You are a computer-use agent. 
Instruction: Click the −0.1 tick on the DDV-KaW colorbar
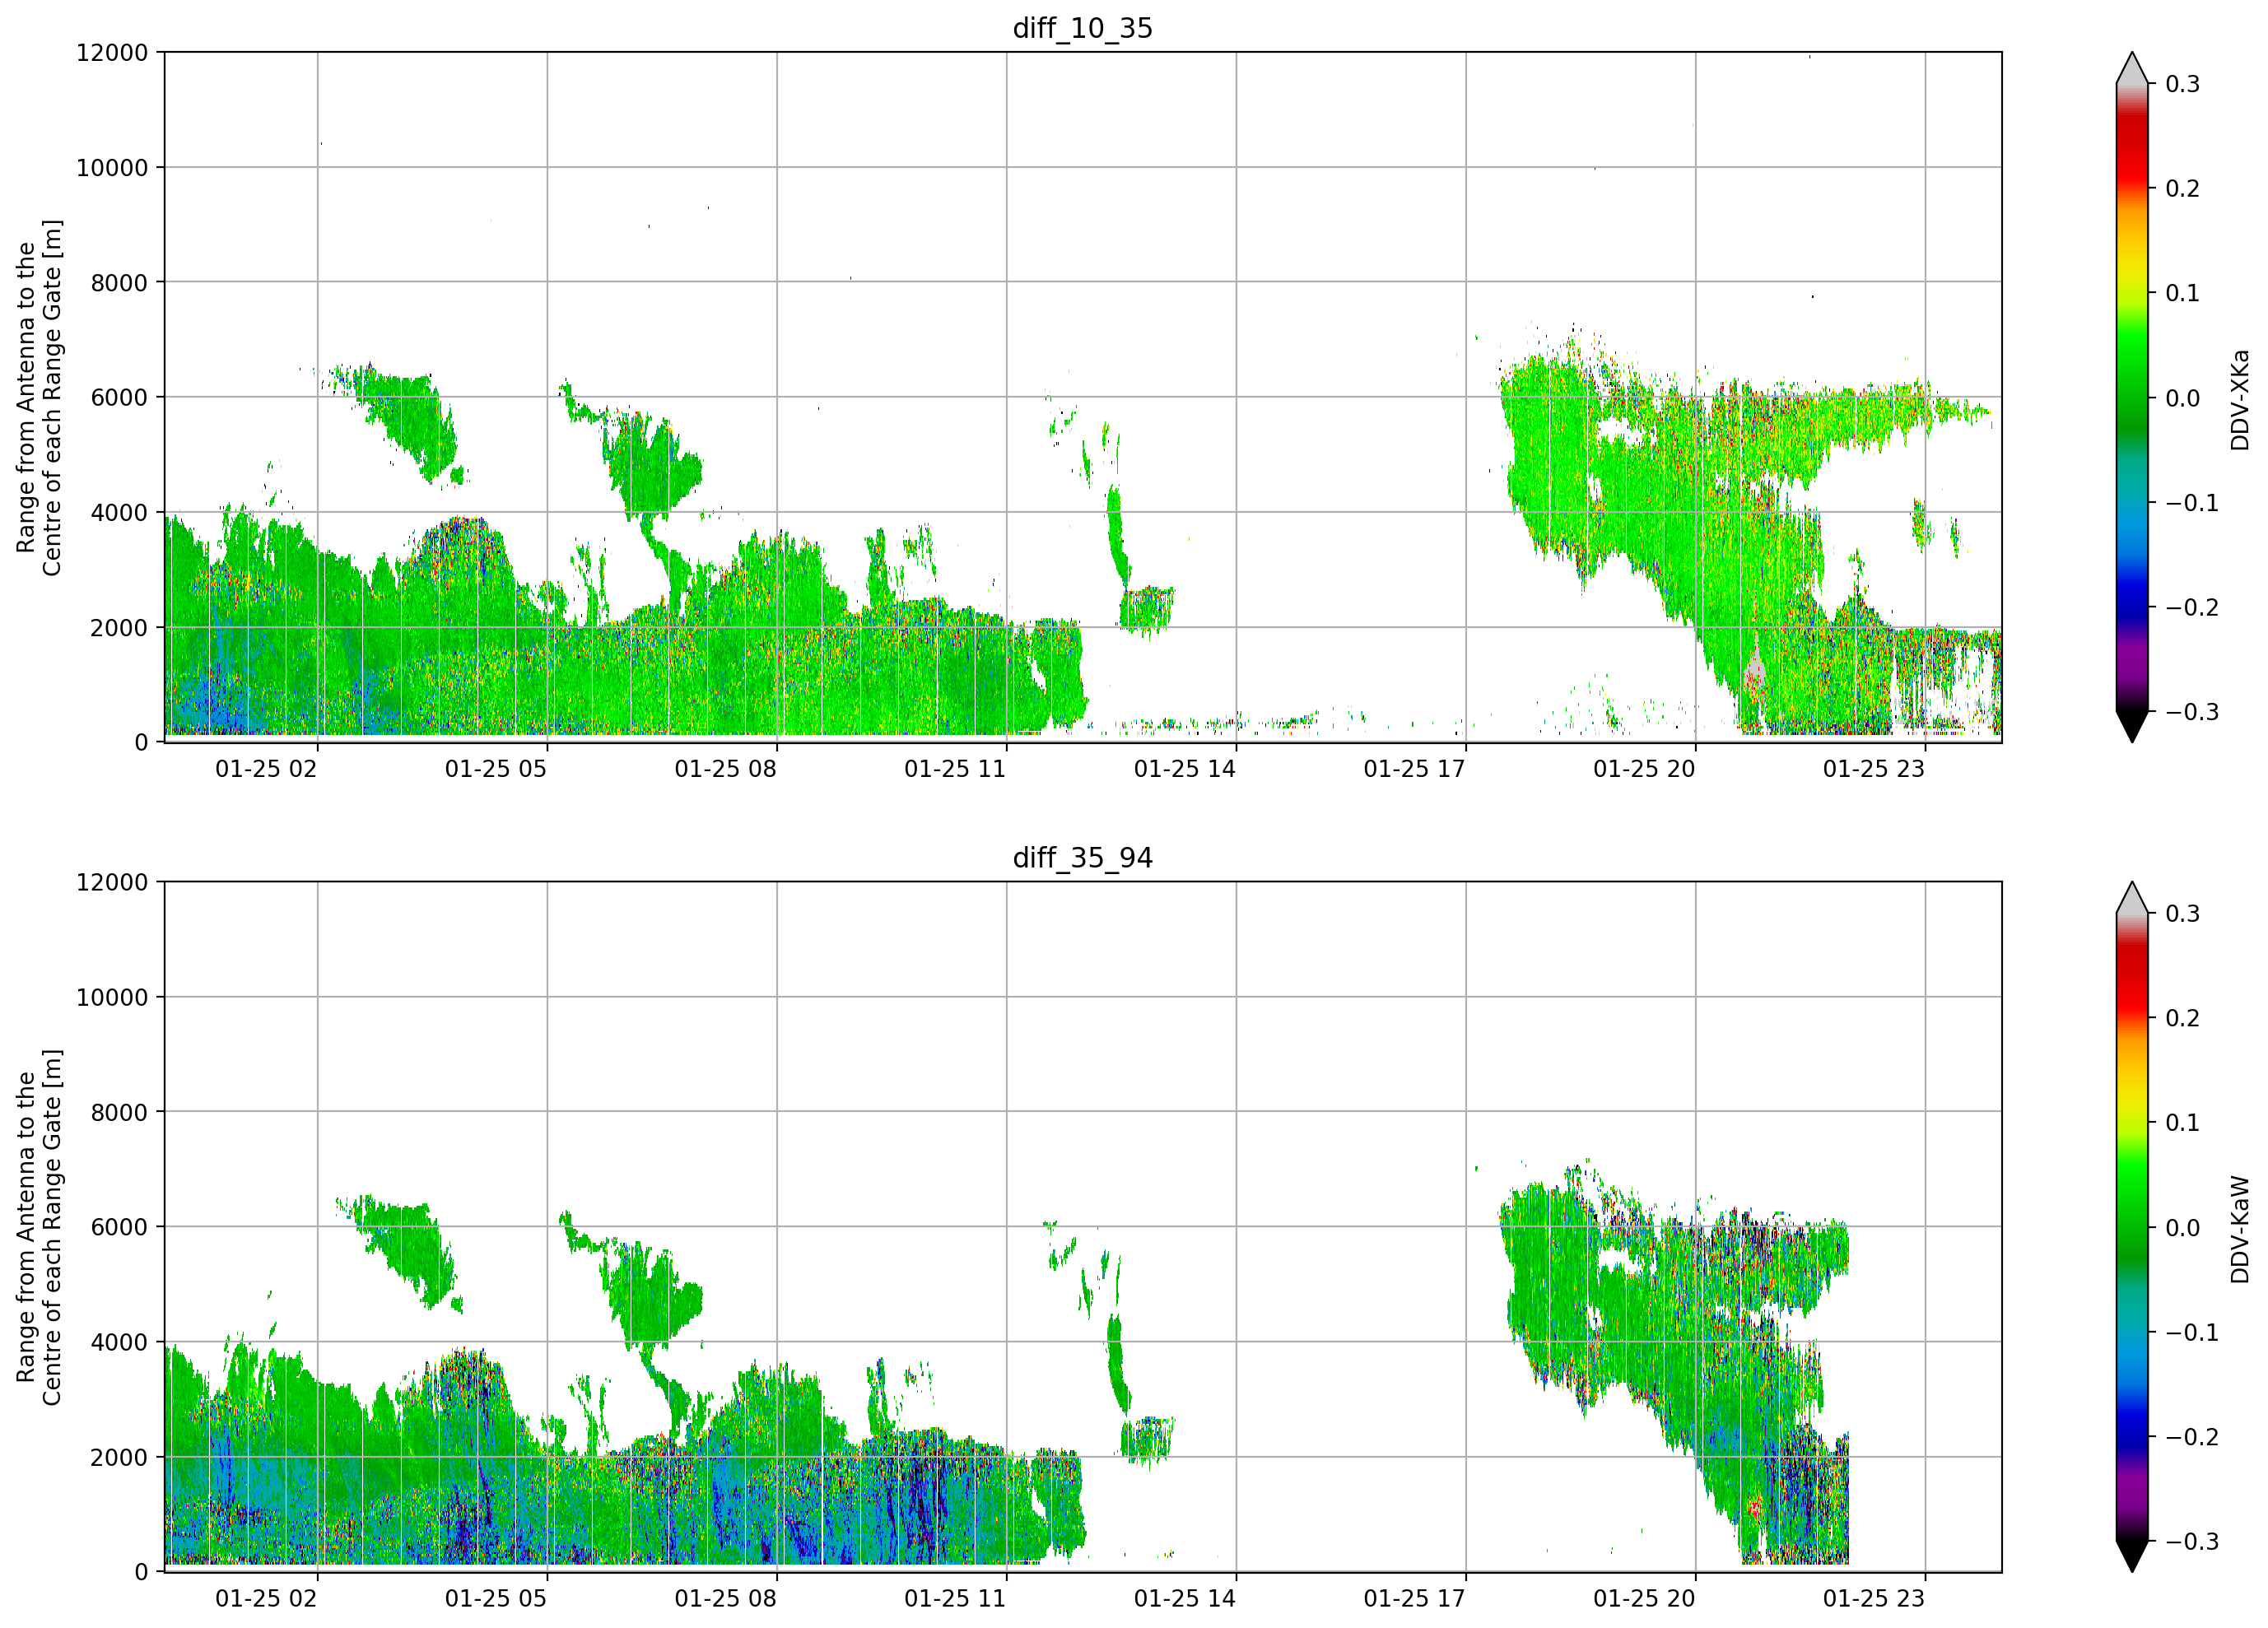point(2191,1332)
